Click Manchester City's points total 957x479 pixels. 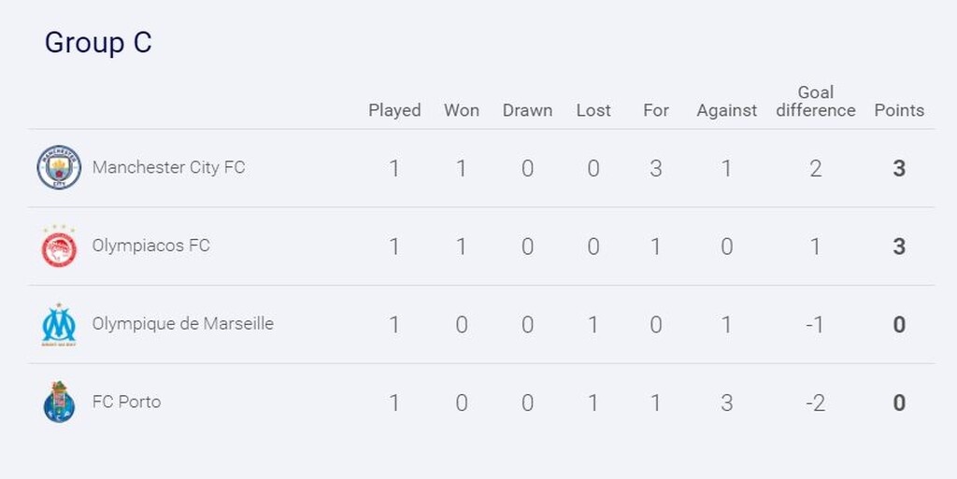click(x=899, y=169)
